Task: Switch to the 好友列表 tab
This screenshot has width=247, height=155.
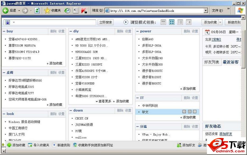Action: (x=212, y=62)
